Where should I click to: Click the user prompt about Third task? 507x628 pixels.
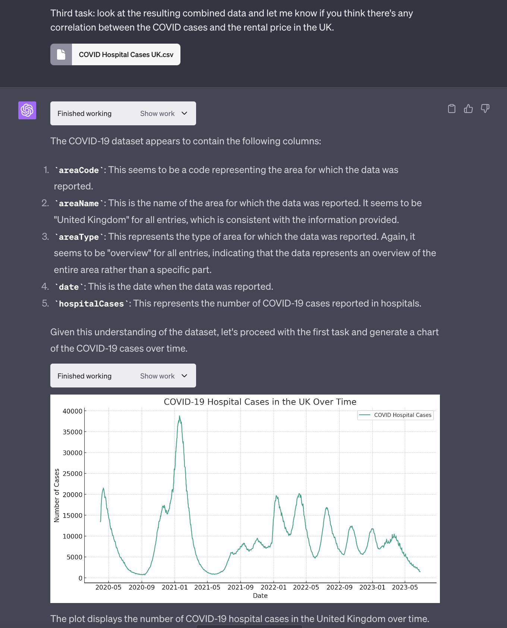click(x=232, y=20)
